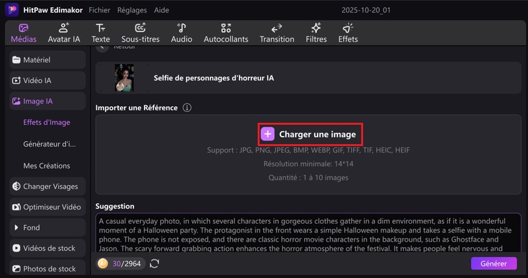The height and width of the screenshot is (278, 528).
Task: Click the refresh credits icon
Action: tap(154, 263)
